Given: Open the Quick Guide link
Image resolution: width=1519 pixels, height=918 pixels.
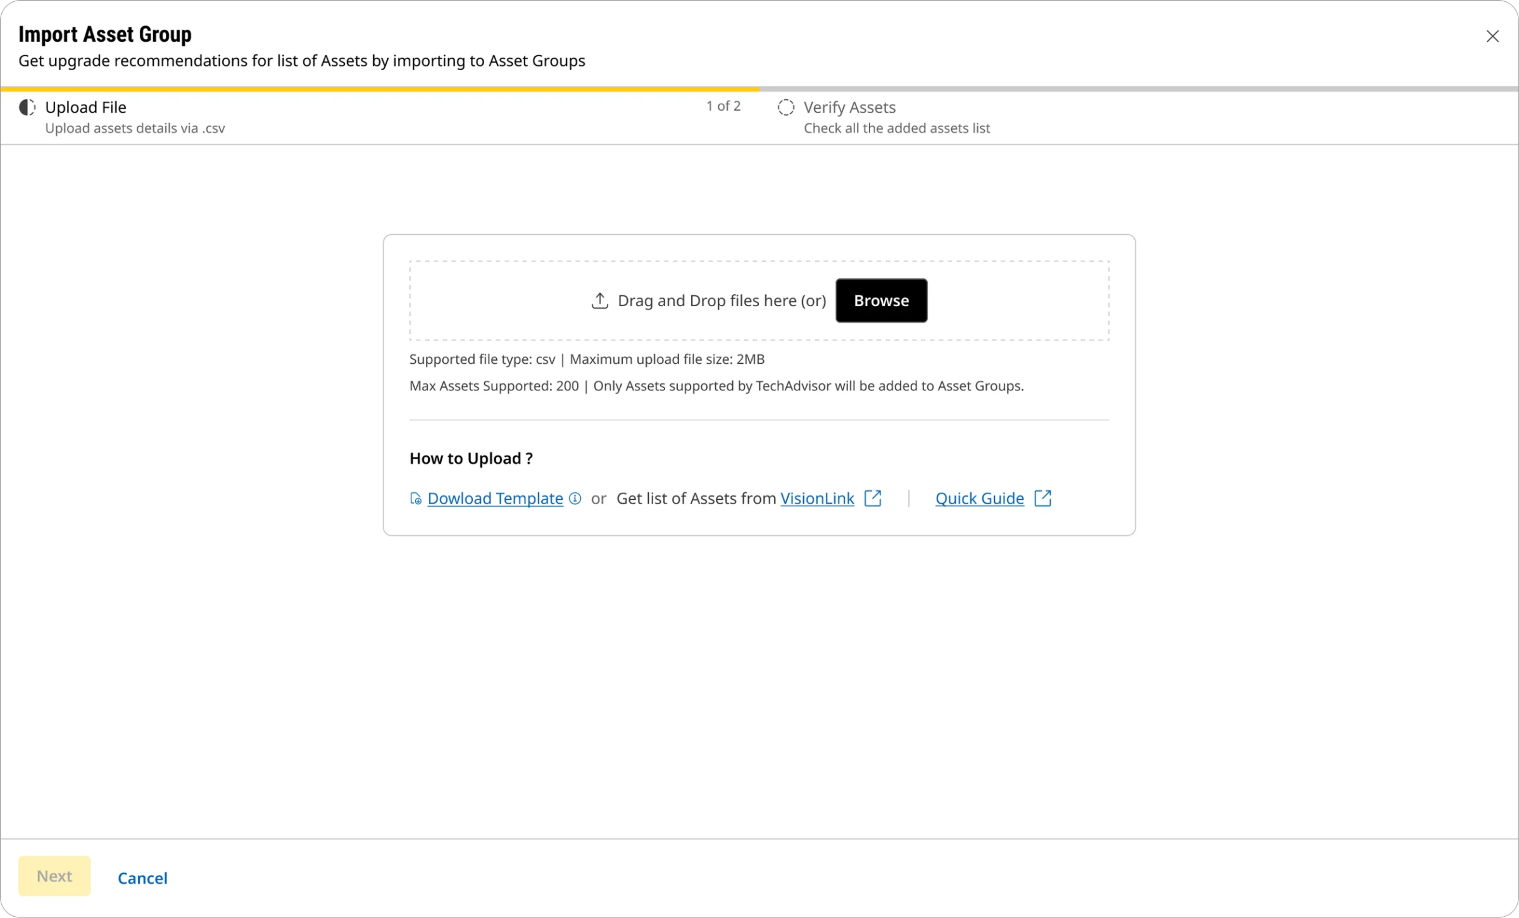Looking at the screenshot, I should click(979, 499).
